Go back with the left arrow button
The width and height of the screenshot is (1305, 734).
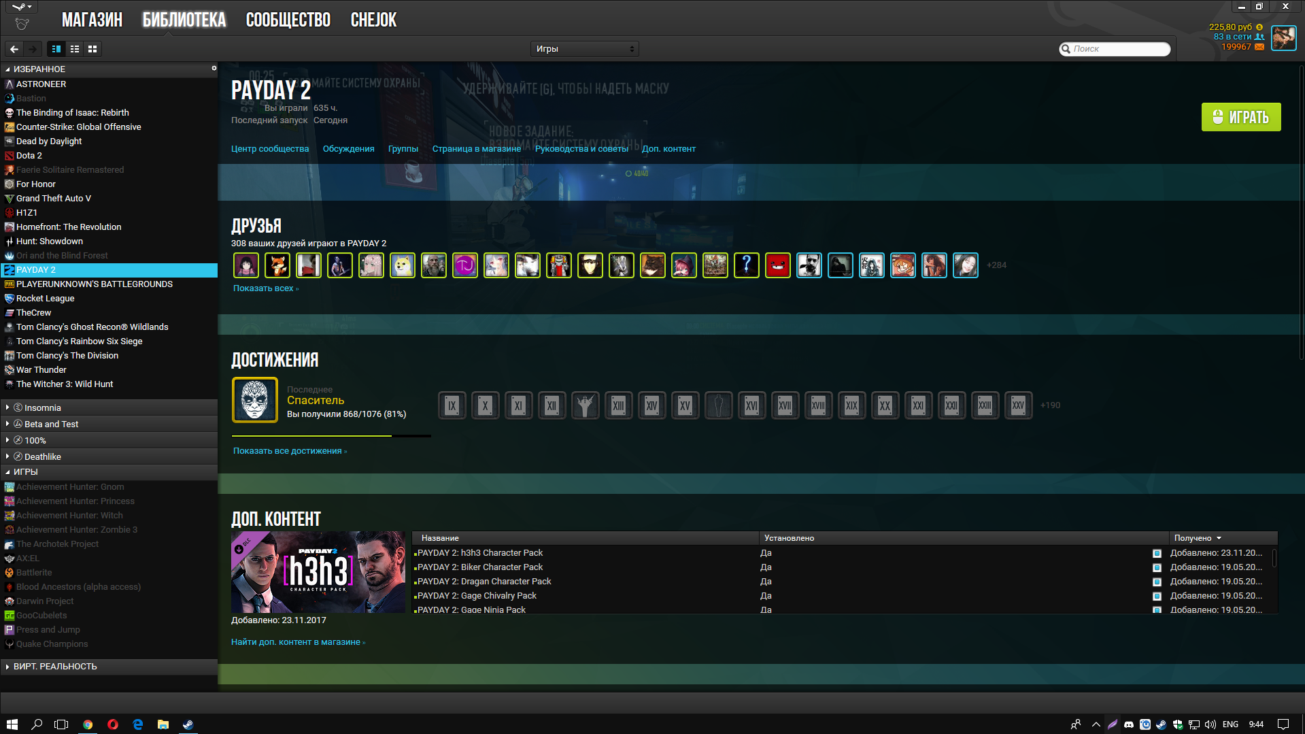coord(14,49)
